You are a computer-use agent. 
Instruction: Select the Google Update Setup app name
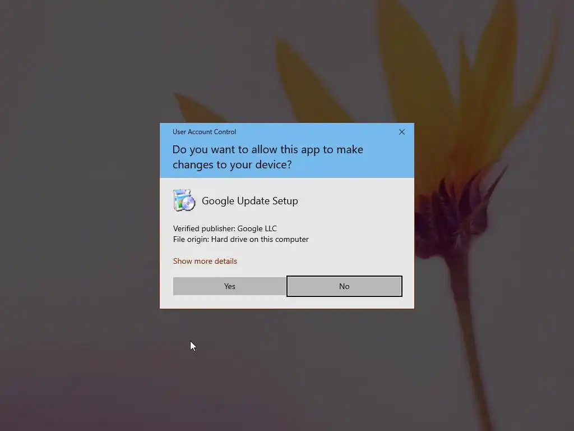pyautogui.click(x=249, y=201)
